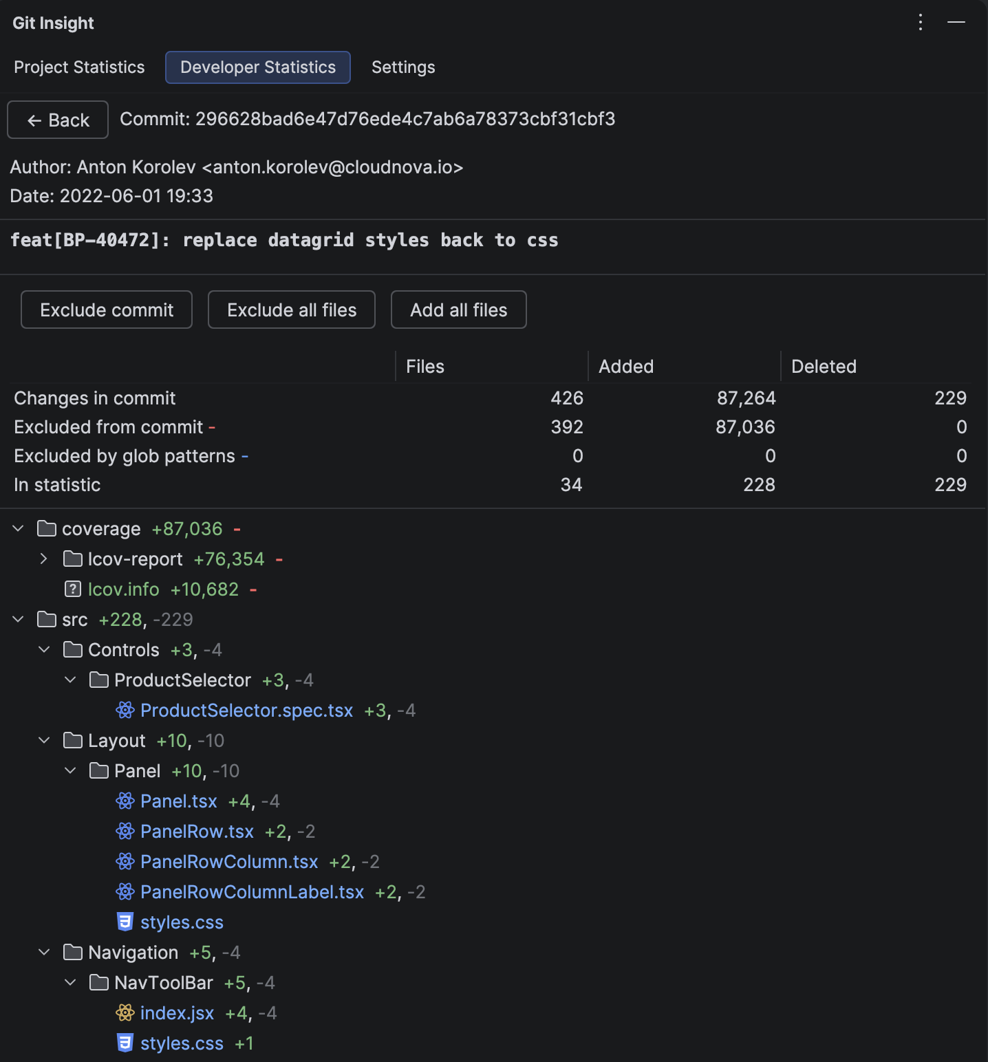
Task: Expand the lcov-report folder
Action: pos(44,559)
